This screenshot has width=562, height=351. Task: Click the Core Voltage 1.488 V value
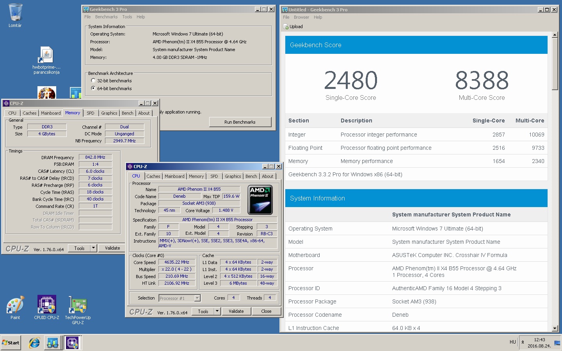pos(226,211)
